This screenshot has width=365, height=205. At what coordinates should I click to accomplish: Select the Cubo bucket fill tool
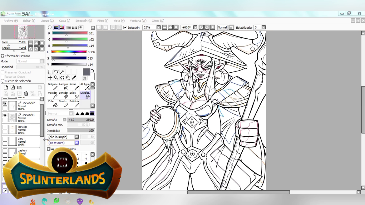click(x=53, y=104)
